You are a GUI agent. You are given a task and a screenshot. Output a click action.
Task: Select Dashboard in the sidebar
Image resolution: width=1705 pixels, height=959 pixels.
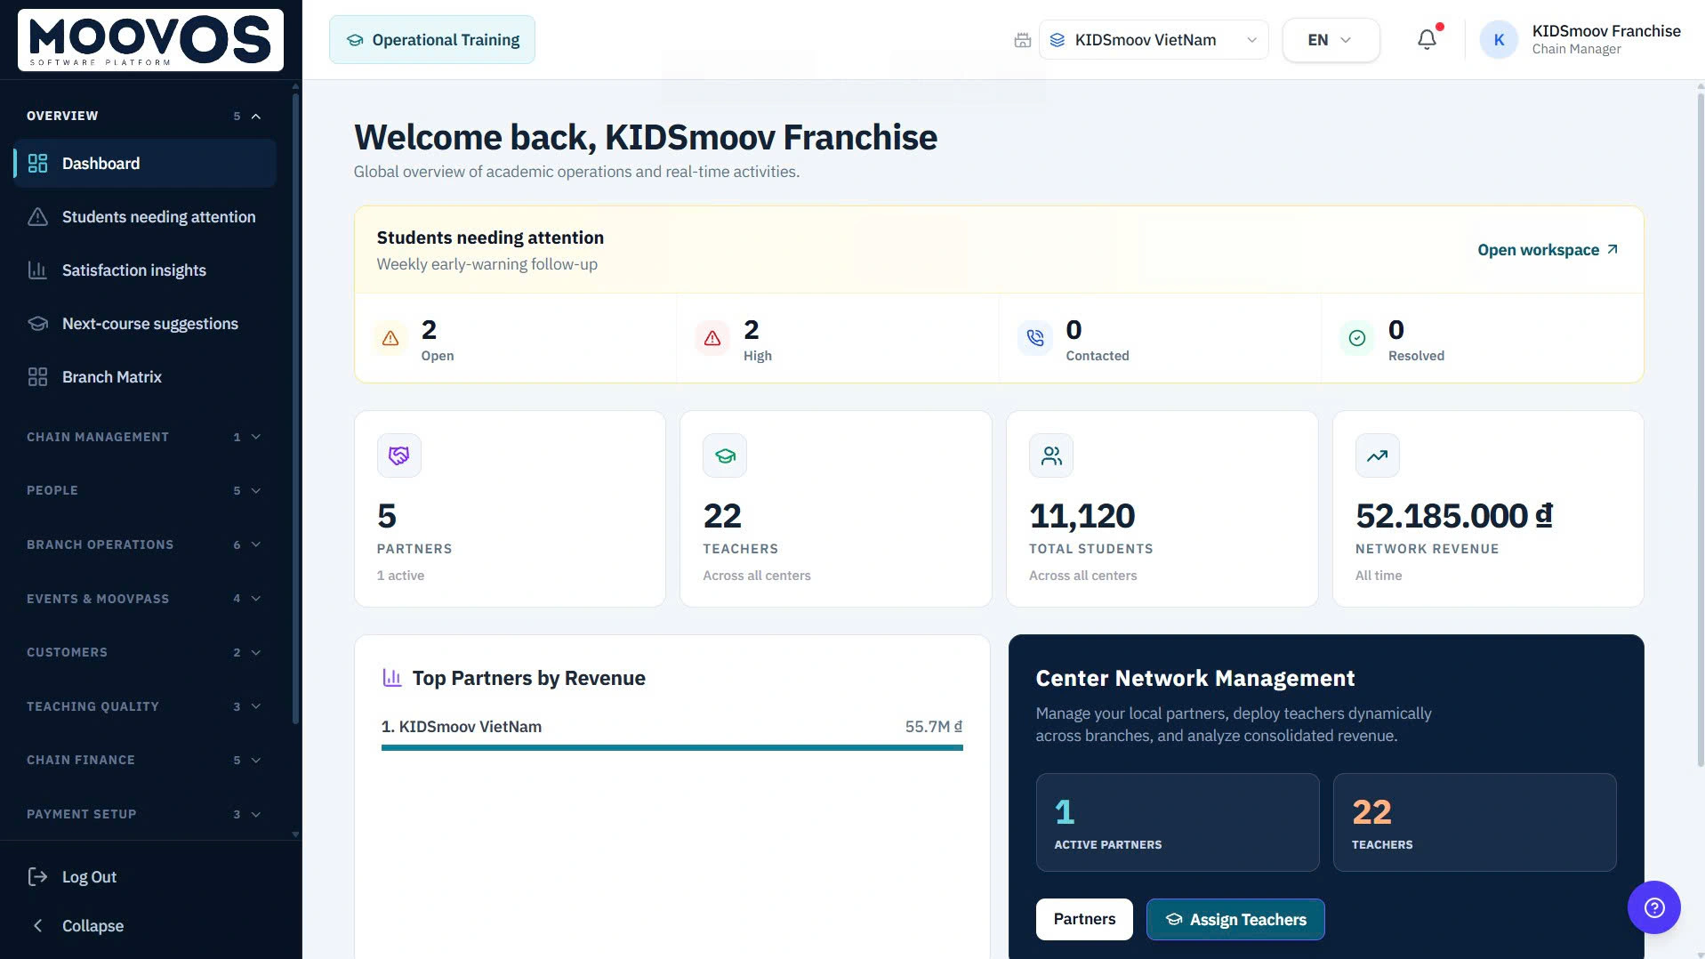145,163
